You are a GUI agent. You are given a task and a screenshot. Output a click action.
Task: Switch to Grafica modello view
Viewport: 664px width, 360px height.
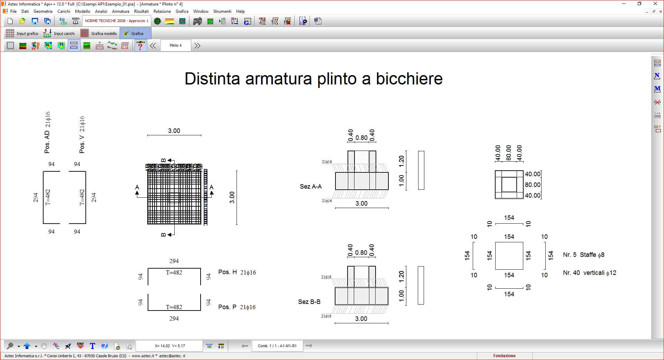click(x=99, y=34)
